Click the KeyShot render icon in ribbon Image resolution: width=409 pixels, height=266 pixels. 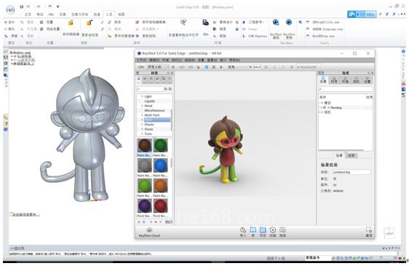click(276, 23)
